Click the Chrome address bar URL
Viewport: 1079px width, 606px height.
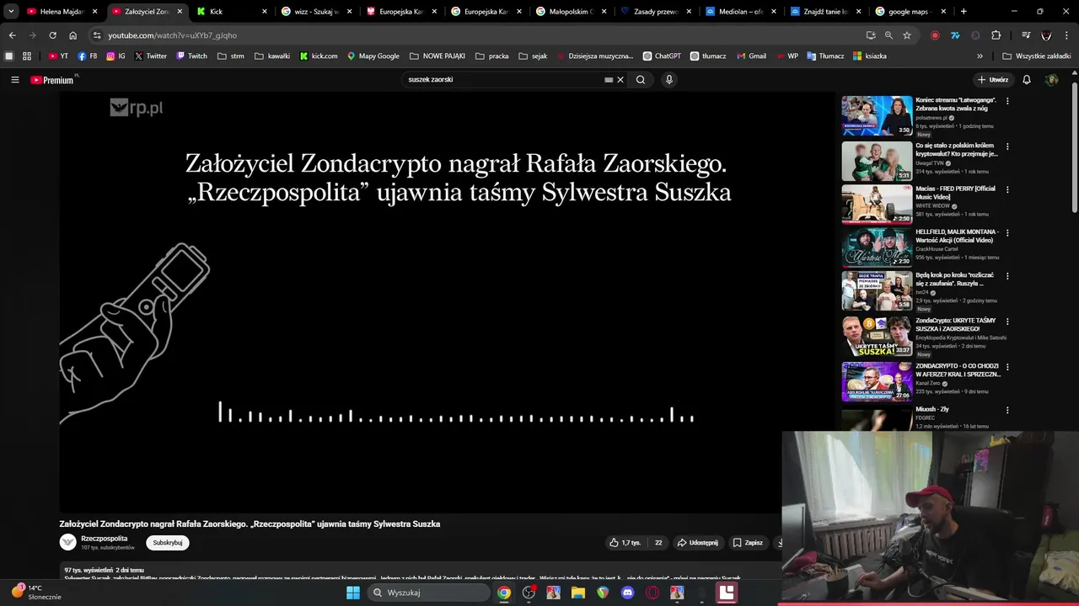(x=173, y=35)
